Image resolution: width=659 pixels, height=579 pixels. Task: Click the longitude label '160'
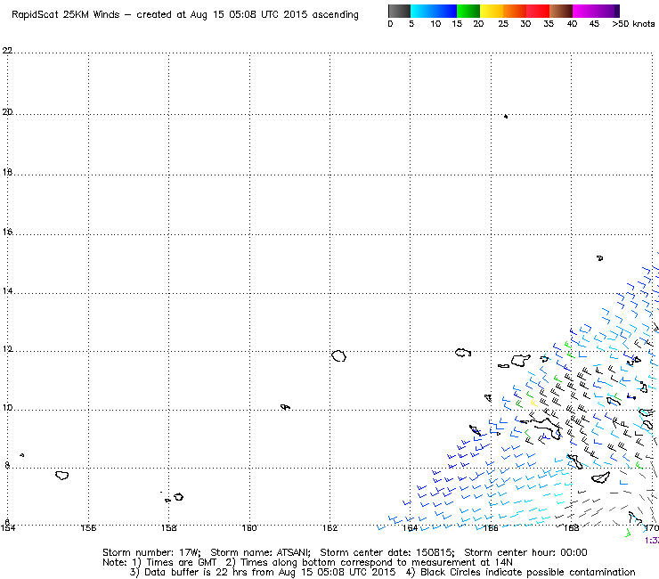point(249,527)
